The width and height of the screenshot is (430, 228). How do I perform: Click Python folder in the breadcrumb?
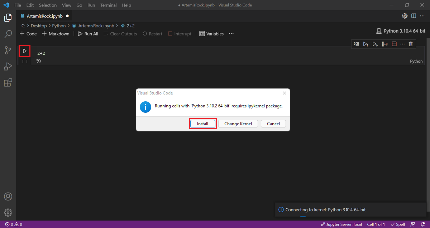pyautogui.click(x=59, y=26)
